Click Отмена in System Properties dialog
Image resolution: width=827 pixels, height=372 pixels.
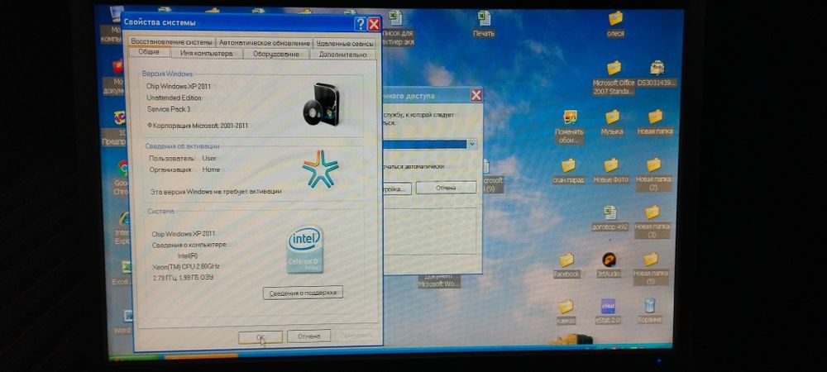pyautogui.click(x=308, y=336)
